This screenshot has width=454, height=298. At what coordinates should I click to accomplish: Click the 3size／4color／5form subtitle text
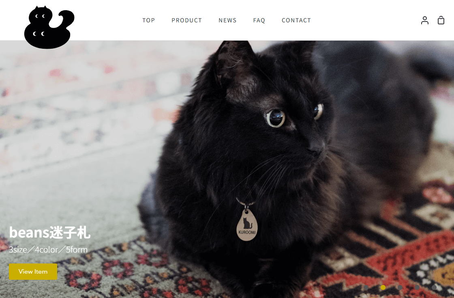(48, 250)
